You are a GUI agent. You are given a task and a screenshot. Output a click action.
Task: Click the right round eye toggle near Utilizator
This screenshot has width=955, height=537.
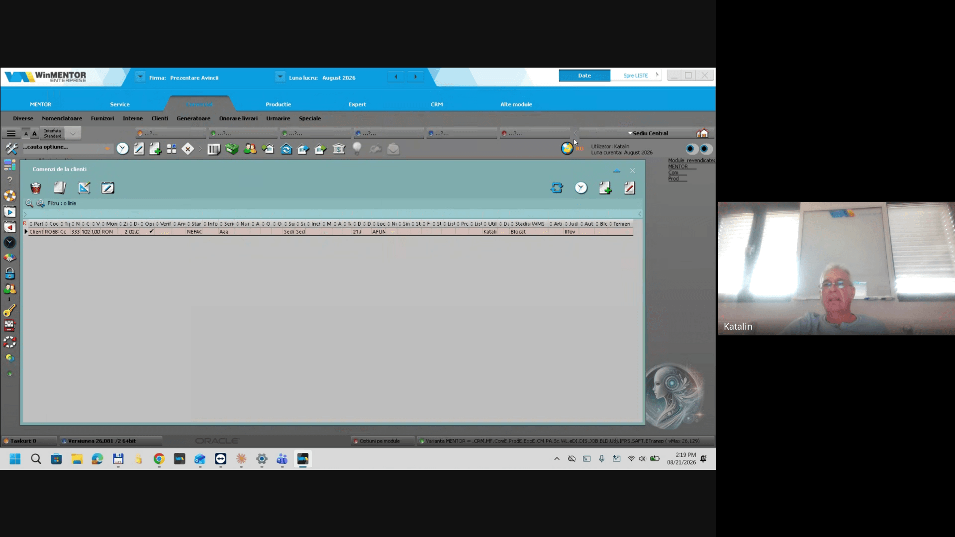705,149
